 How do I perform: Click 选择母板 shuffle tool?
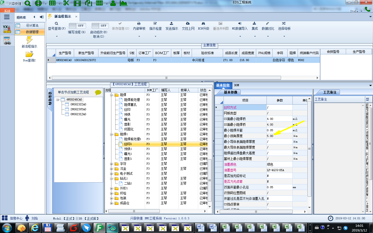click(284, 26)
